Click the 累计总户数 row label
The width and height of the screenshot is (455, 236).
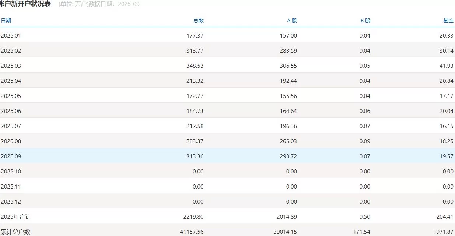pos(15,232)
